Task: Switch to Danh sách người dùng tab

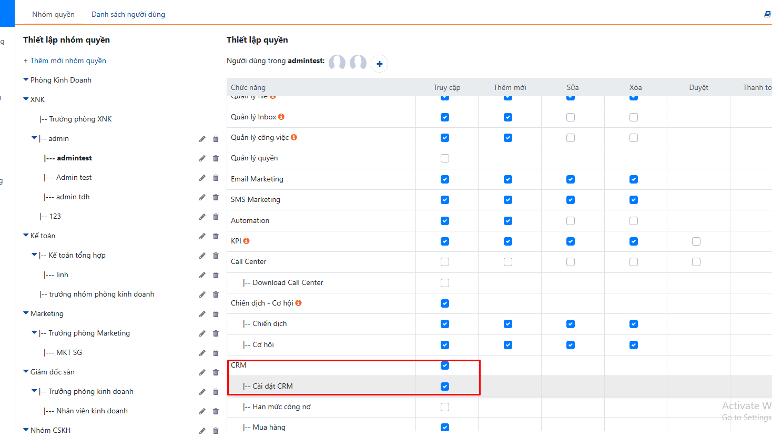Action: coord(128,14)
